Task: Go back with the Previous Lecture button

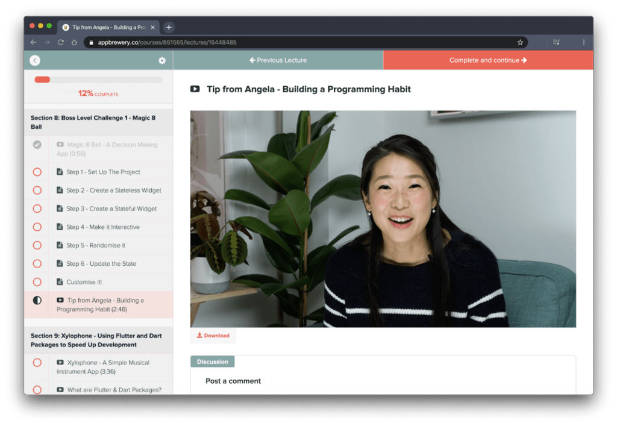Action: 277,60
